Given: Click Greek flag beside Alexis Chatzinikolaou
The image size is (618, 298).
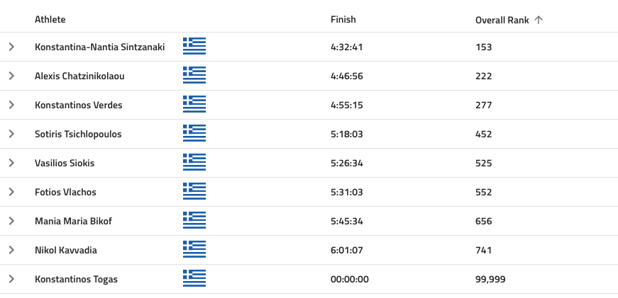Looking at the screenshot, I should click(194, 75).
